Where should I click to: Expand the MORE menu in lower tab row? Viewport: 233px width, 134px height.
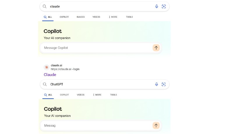click(97, 95)
